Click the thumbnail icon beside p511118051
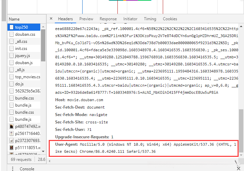 pyautogui.click(x=12, y=148)
